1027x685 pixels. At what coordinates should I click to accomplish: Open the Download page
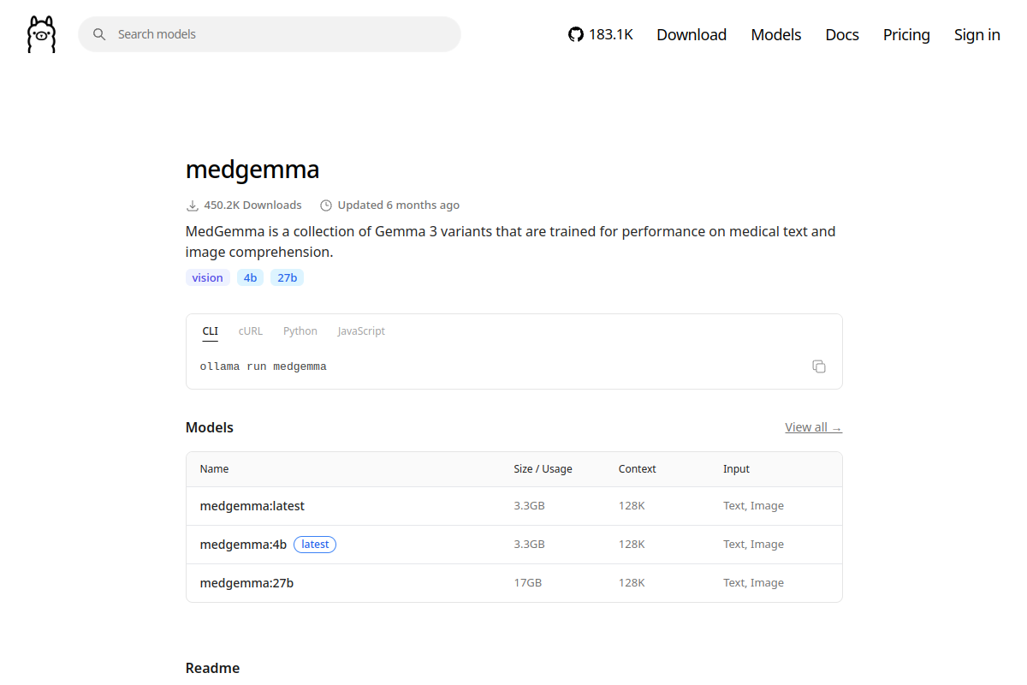[692, 34]
